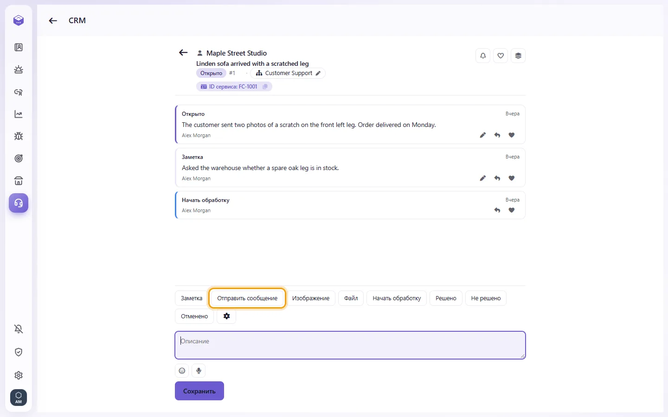Click the Сохранить button

tap(199, 391)
